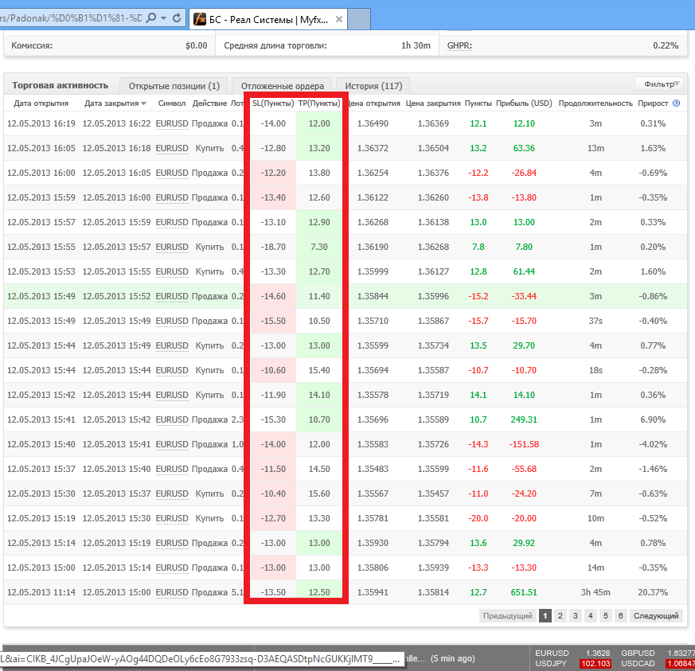Viewport: 695px width, 671px height.
Task: Click the EURUSD ticker in bottom bar
Action: [552, 653]
